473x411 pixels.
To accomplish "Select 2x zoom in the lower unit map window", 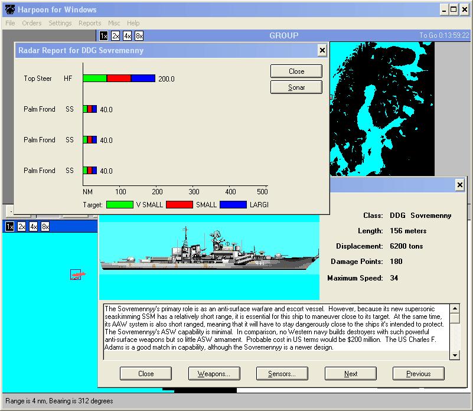I will pyautogui.click(x=21, y=227).
